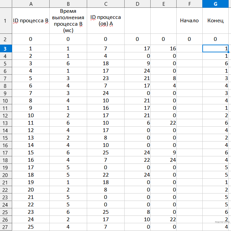Select column A header

(31, 4)
